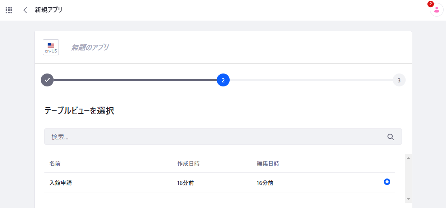Open the en-US language selector
The height and width of the screenshot is (208, 446).
click(51, 47)
